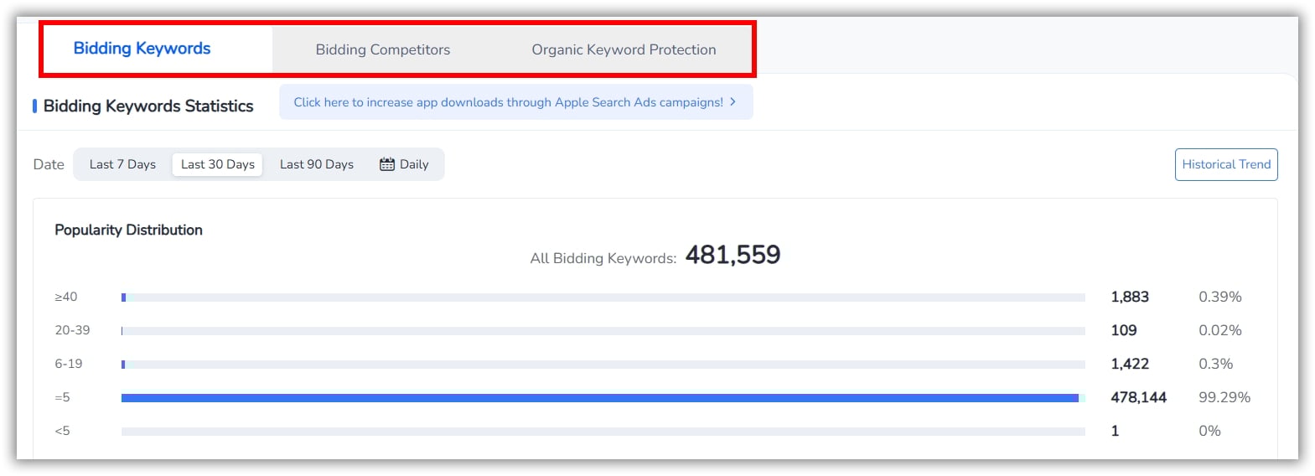Click the 6-19 popularity distribution bar
1315x476 pixels.
point(603,365)
